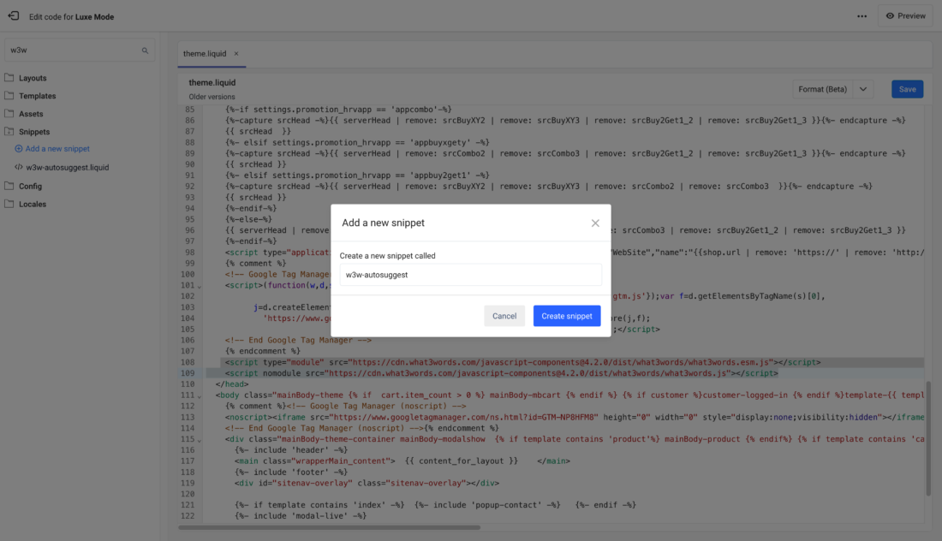Collapse the code fold arrow at line 111
This screenshot has height=541, width=942.
[200, 396]
